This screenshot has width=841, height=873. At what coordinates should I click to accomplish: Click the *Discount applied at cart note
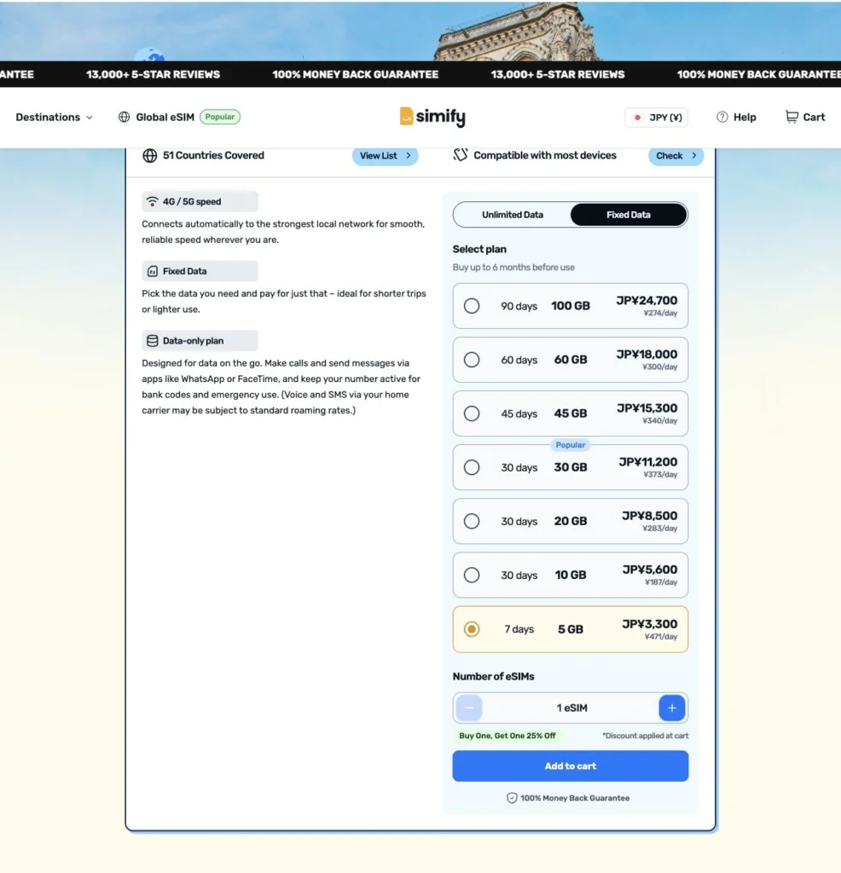pos(645,736)
